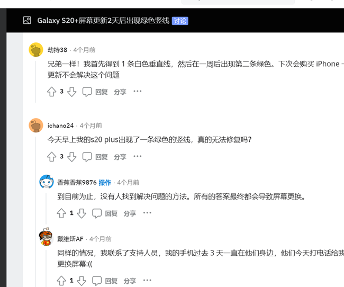Click the image post icon in header

click(x=27, y=21)
